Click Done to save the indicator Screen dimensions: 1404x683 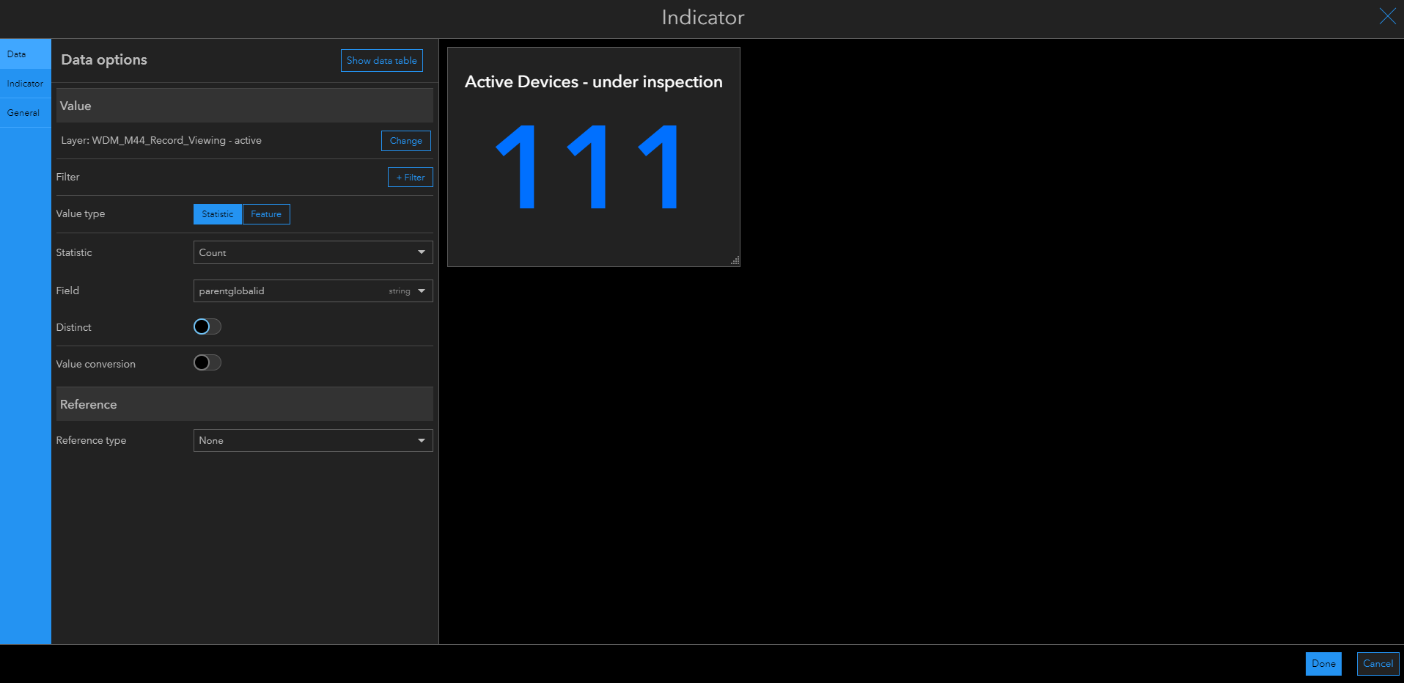1323,663
